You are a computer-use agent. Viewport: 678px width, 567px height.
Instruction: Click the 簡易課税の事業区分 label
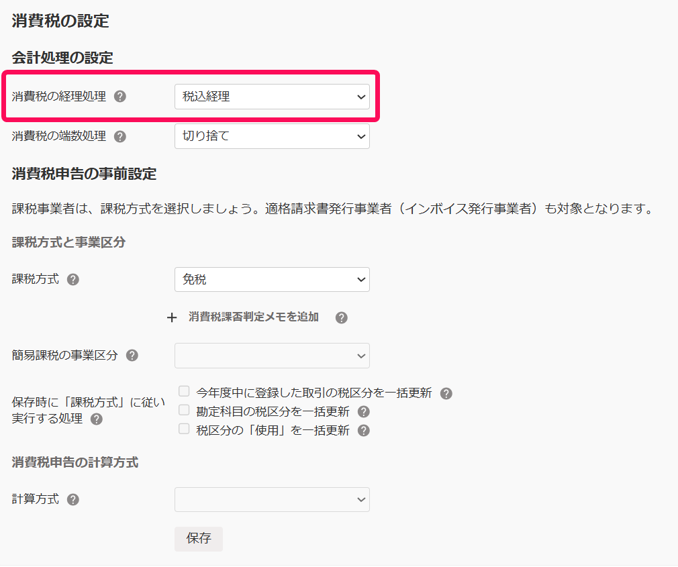[x=64, y=355]
